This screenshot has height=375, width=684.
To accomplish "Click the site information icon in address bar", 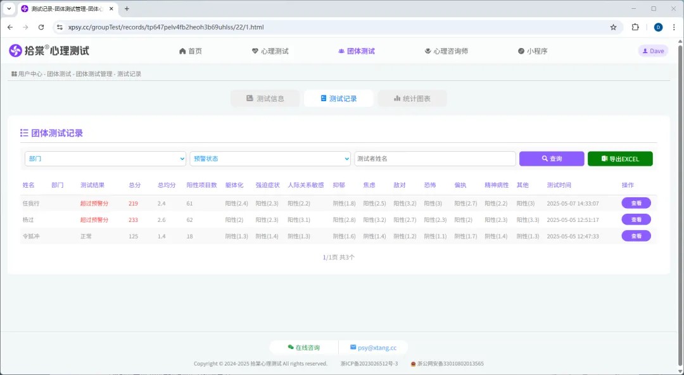I will pyautogui.click(x=60, y=27).
